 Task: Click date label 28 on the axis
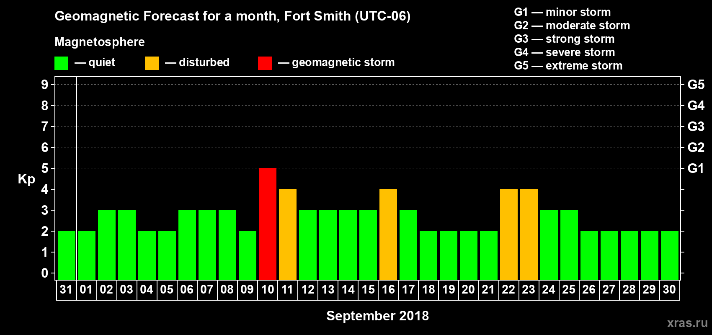click(629, 289)
